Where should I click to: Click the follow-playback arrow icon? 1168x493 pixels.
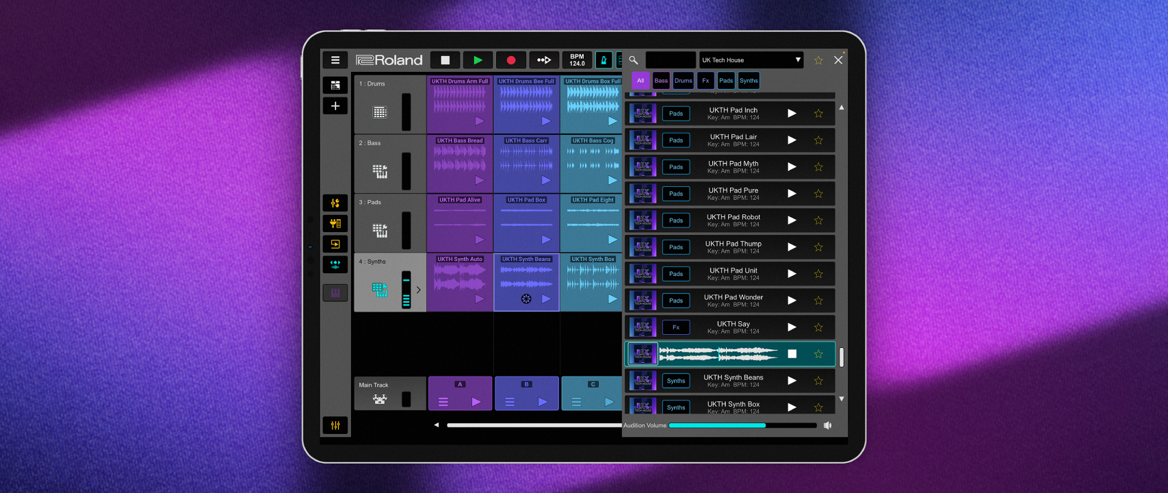click(x=544, y=60)
